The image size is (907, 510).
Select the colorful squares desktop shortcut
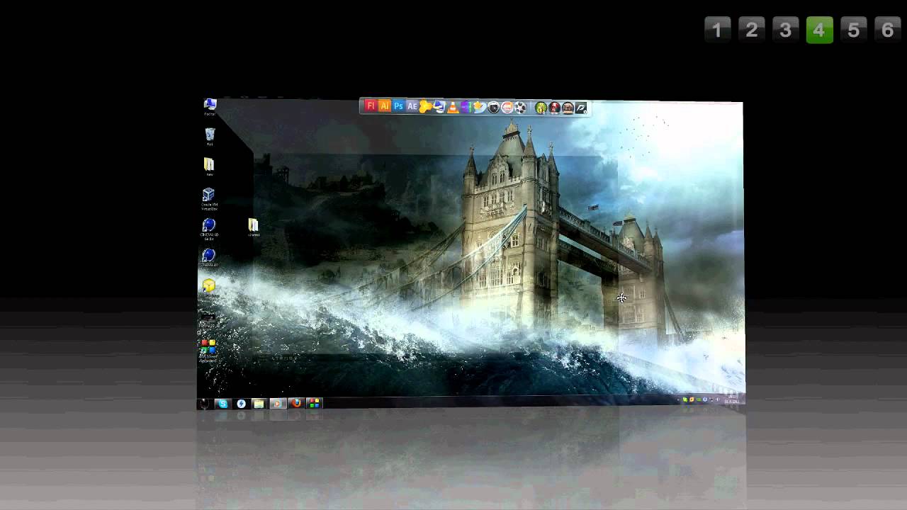click(x=208, y=349)
